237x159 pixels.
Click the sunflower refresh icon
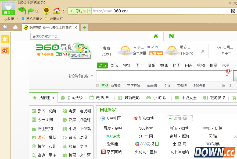pos(46,11)
